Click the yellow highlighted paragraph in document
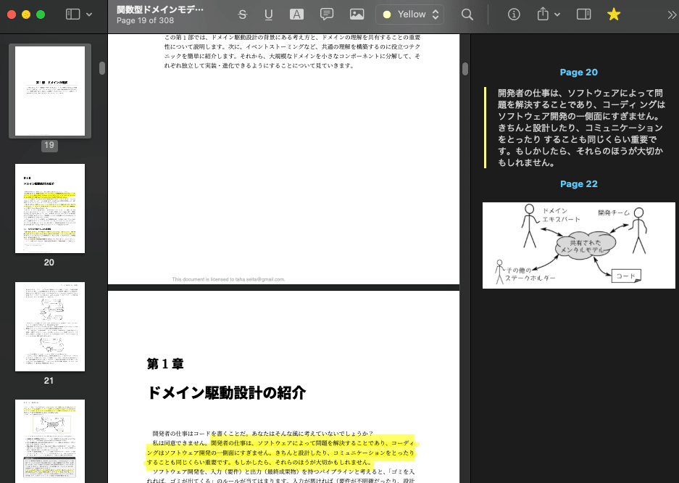The image size is (679, 483). [x=280, y=453]
